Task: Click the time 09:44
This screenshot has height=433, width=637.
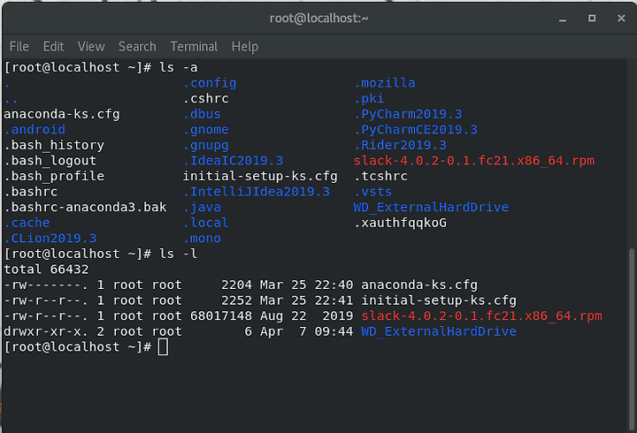Action: click(334, 331)
